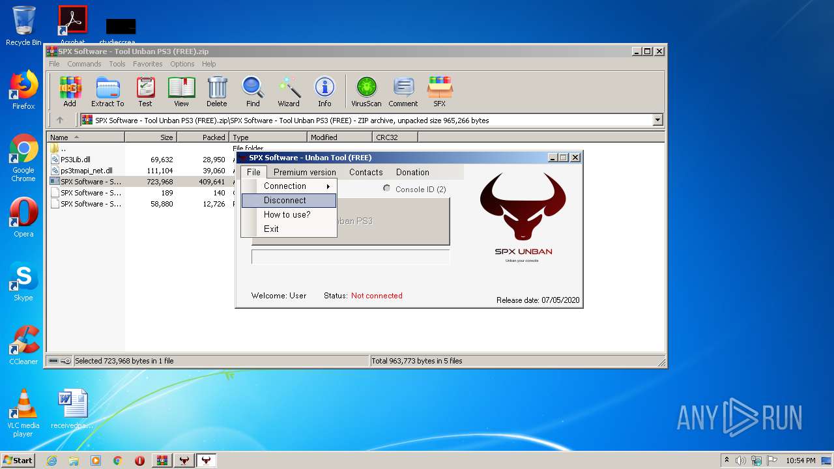The image size is (834, 469).
Task: Open the WinRAR File menu
Action: (54, 64)
